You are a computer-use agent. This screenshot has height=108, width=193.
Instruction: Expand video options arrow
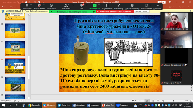44,5
